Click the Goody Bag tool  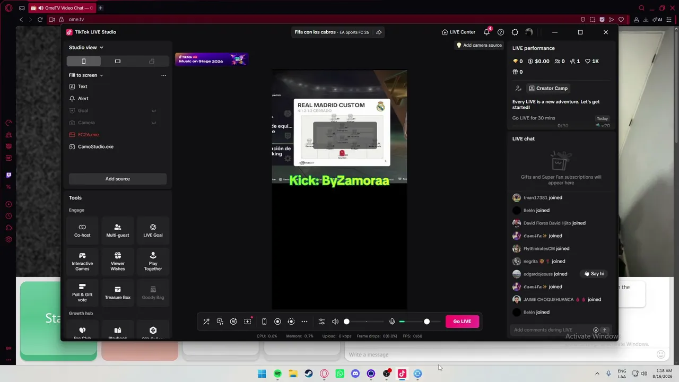[153, 293]
